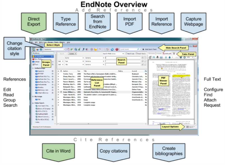Select the Trotter, Terry reference row
Screen dimensions: 225x165
102,74
